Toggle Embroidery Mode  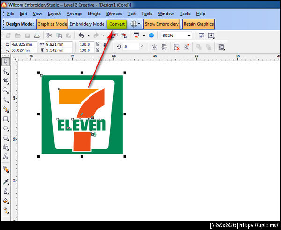point(87,24)
